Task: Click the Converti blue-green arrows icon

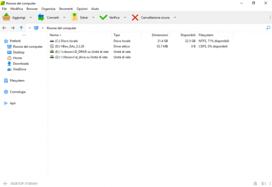Action: [41, 17]
